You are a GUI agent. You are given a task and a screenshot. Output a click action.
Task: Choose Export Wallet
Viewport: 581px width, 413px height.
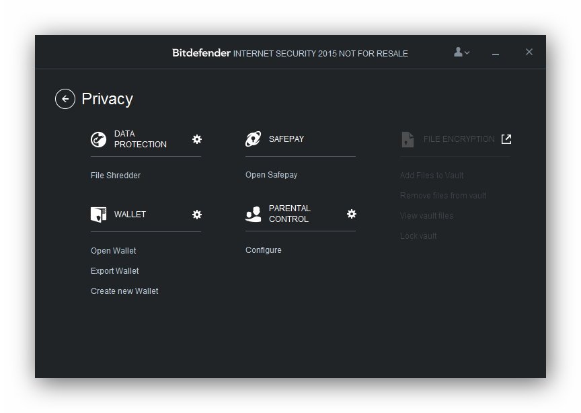point(115,271)
